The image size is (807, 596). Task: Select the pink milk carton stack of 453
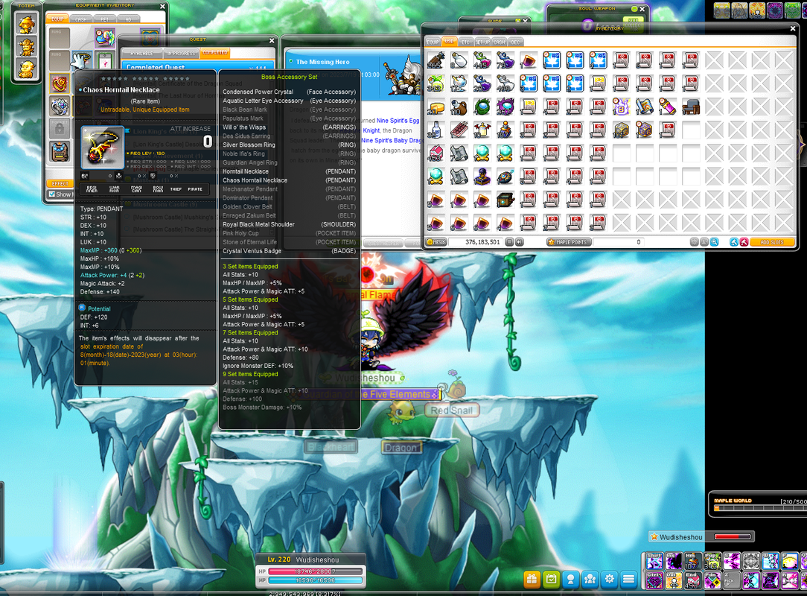(x=436, y=153)
